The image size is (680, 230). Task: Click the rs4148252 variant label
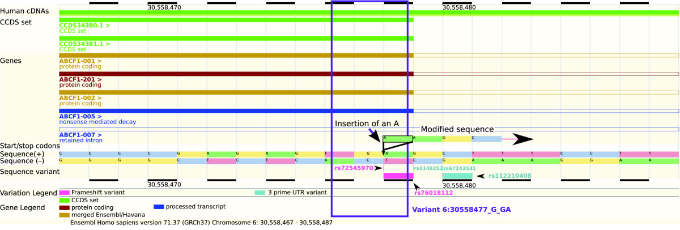click(x=428, y=168)
